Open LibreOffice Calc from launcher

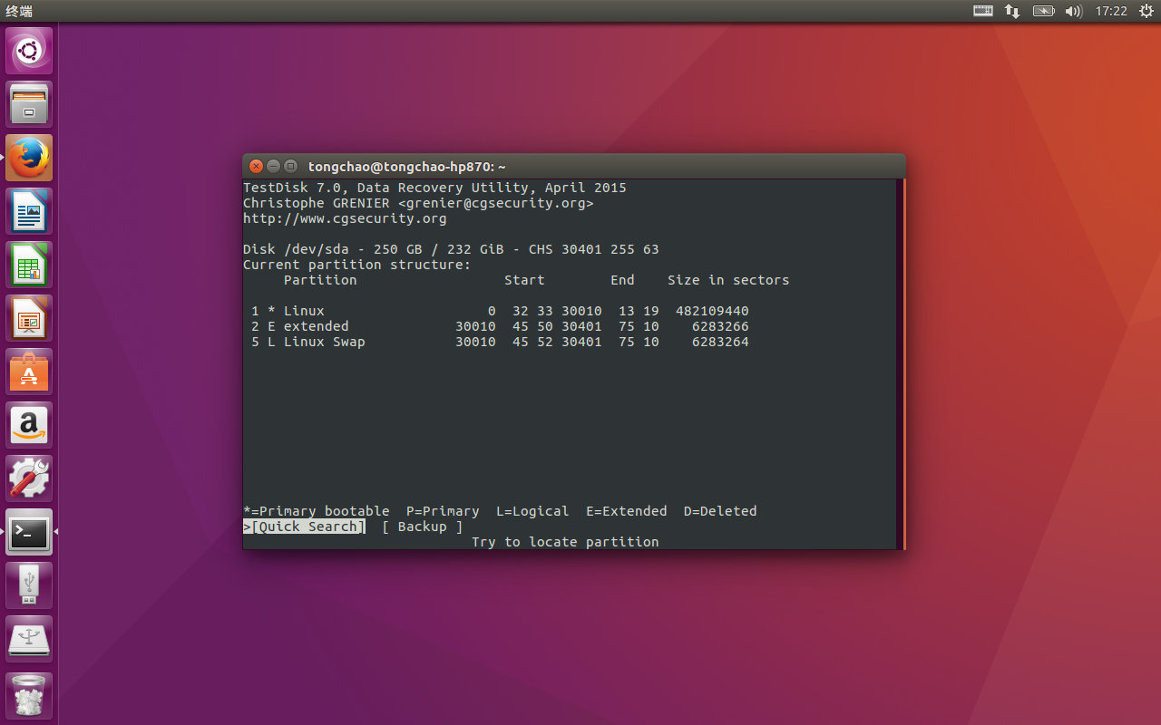[29, 265]
